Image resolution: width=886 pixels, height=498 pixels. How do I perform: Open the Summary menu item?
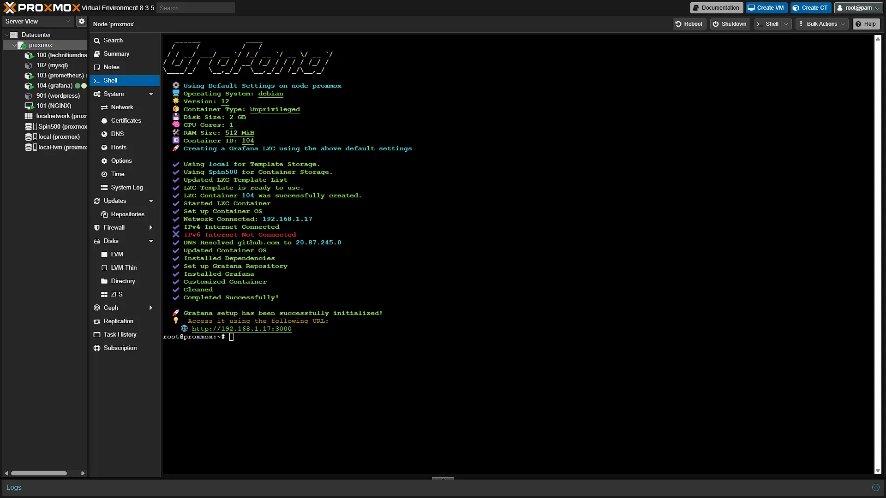coord(125,54)
